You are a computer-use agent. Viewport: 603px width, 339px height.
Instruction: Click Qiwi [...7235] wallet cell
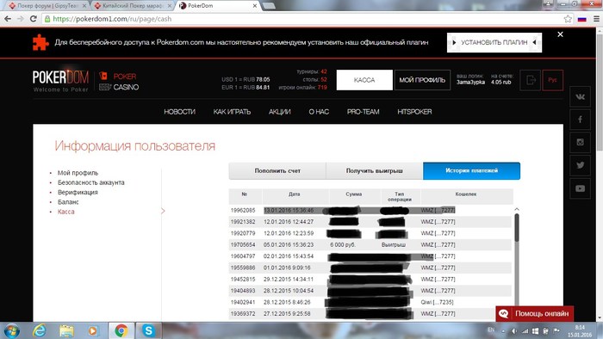pyautogui.click(x=437, y=303)
